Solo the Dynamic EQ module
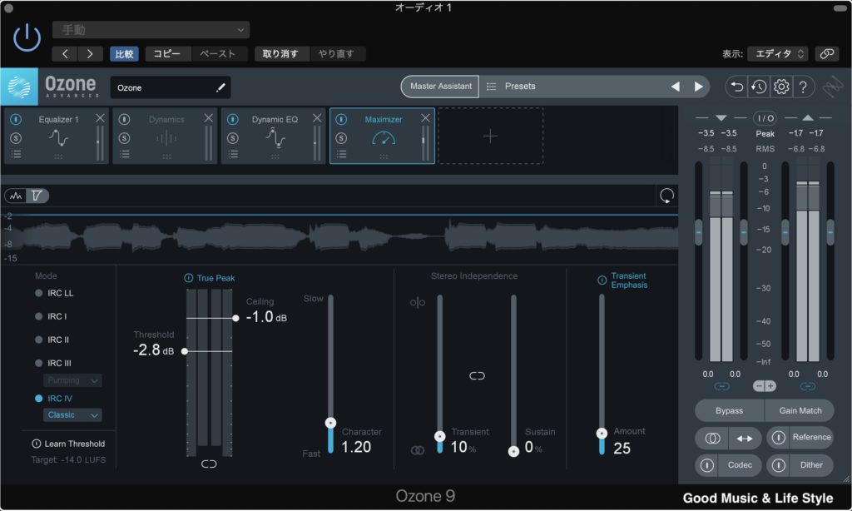The width and height of the screenshot is (852, 511). coord(233,138)
